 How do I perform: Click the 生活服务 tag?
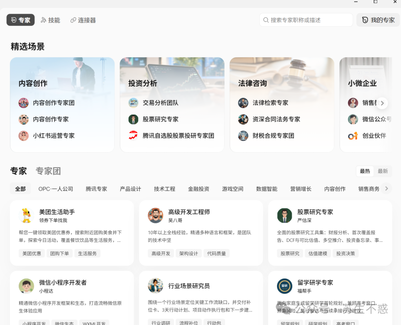88,253
